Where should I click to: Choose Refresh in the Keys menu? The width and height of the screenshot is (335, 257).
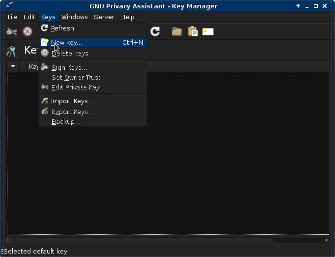(93, 28)
